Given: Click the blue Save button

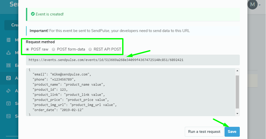Looking at the screenshot, I should click(x=232, y=132).
